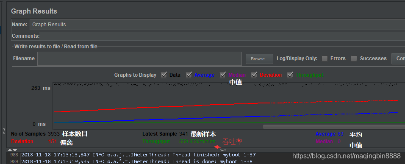Click the 263 ms axis label

[x=41, y=88]
